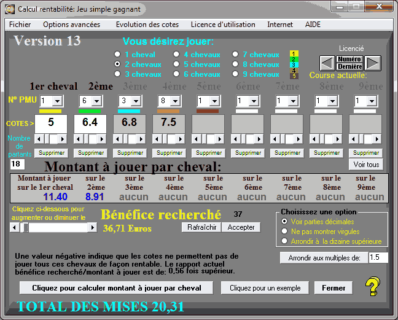The height and width of the screenshot is (320, 398).
Task: Select the 4 chevaux radio option
Action: tap(176, 55)
